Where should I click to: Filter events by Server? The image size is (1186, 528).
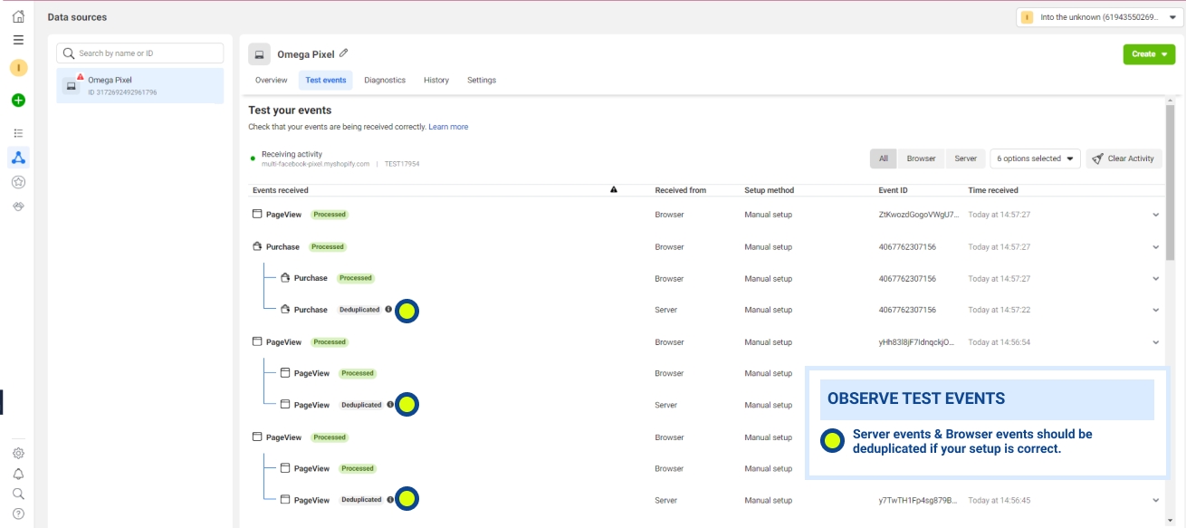965,158
